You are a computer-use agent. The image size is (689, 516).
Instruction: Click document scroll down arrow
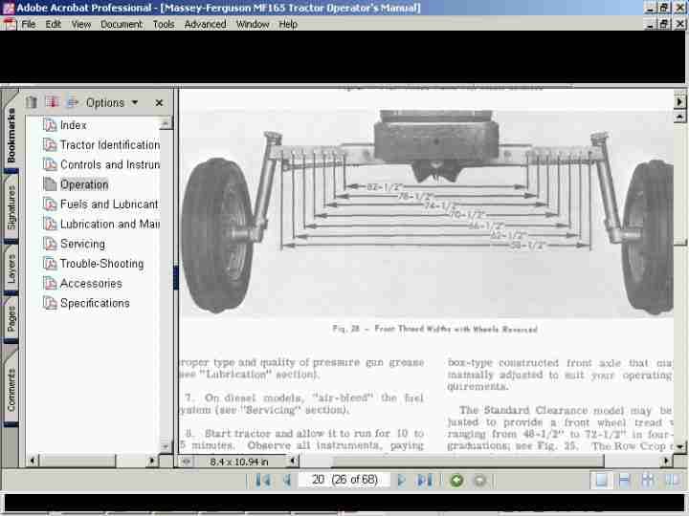(x=679, y=446)
